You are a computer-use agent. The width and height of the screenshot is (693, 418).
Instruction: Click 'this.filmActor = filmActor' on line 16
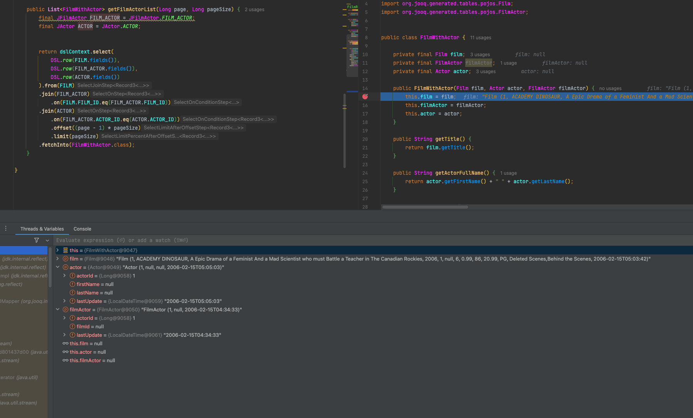(446, 105)
